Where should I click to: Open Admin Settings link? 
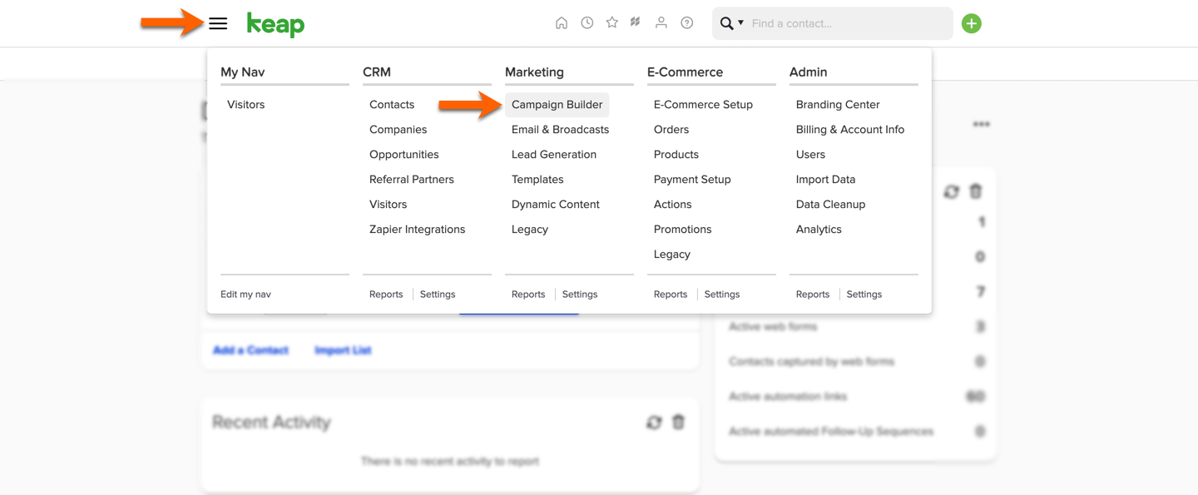click(864, 295)
